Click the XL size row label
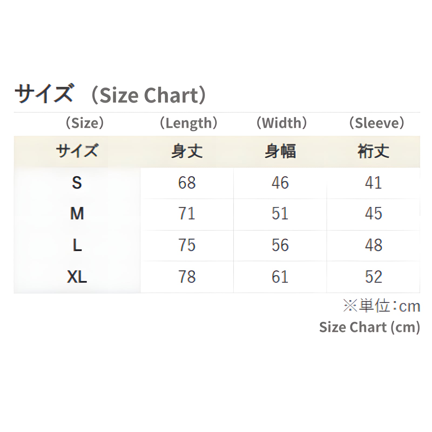Screen dimensions: 432x432 click(77, 277)
